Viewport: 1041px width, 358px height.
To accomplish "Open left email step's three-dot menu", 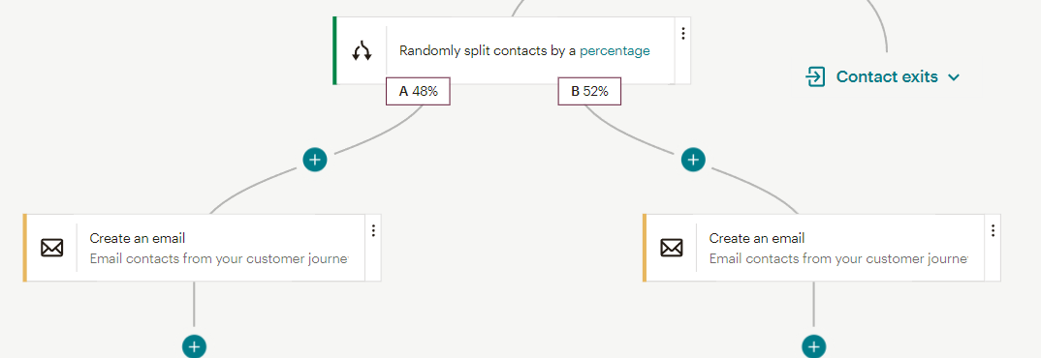I will tap(374, 230).
